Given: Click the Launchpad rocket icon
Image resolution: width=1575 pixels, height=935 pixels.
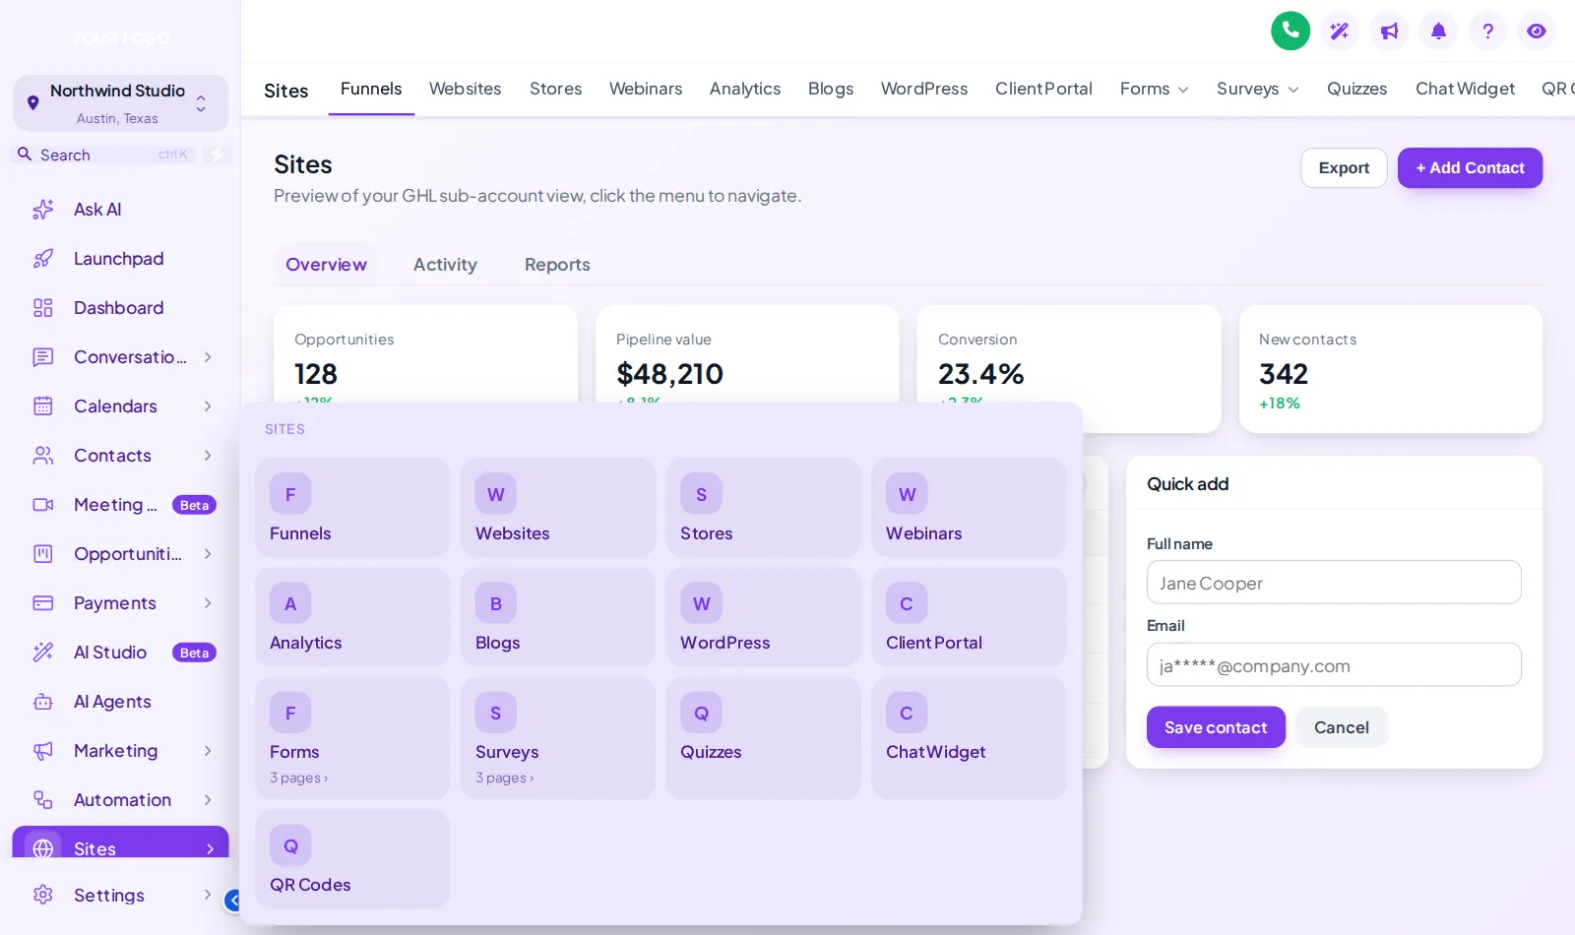Looking at the screenshot, I should click(x=43, y=259).
